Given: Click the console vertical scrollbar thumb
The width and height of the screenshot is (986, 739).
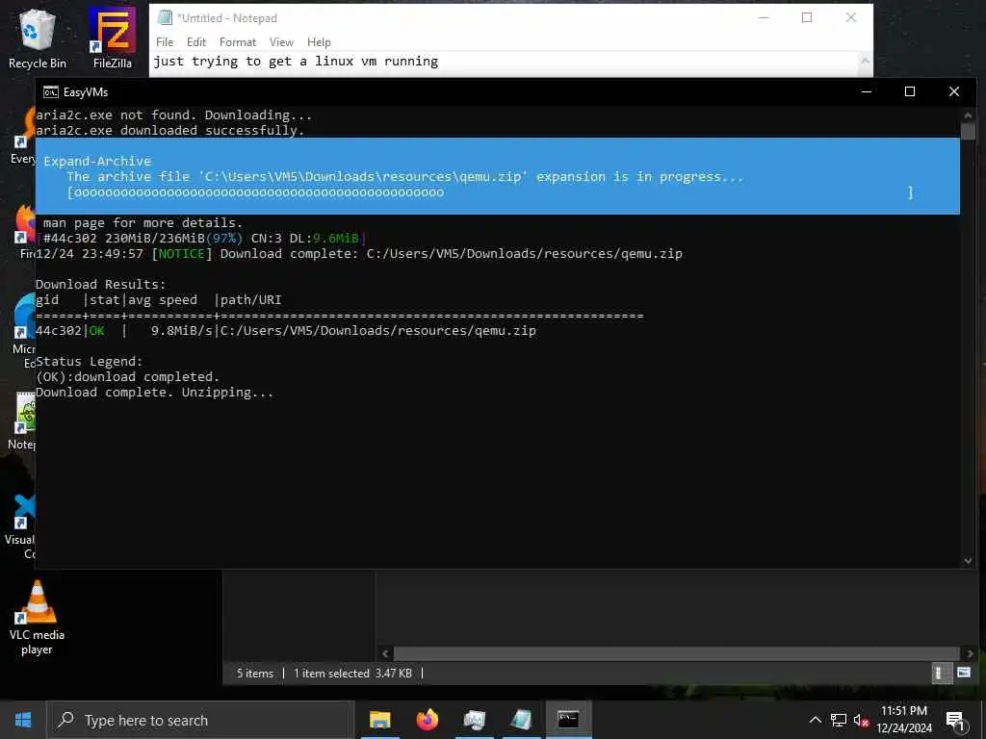Looking at the screenshot, I should point(968,131).
